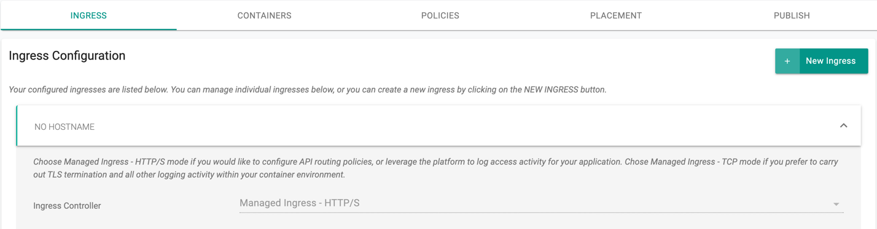This screenshot has height=229, width=877.
Task: Click the 'Your configured ingresses' description text
Action: click(308, 89)
